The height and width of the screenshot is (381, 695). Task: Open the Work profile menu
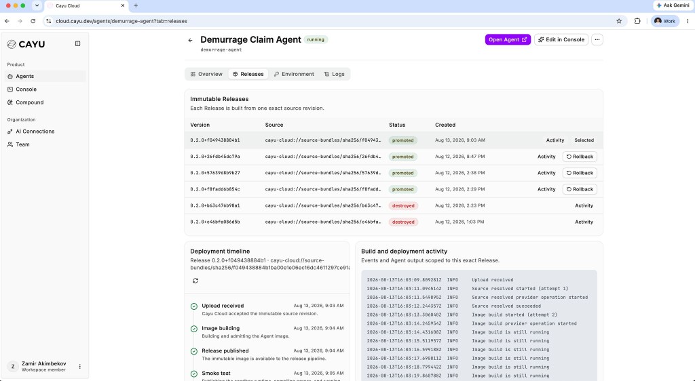(x=665, y=21)
